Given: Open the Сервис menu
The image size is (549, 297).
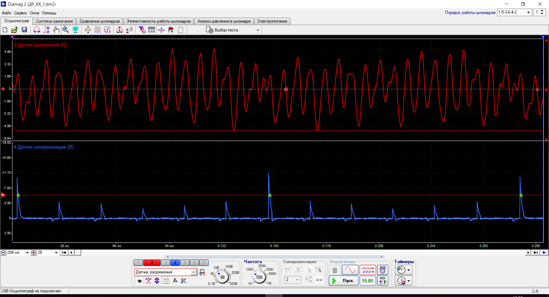Looking at the screenshot, I should pyautogui.click(x=21, y=13).
